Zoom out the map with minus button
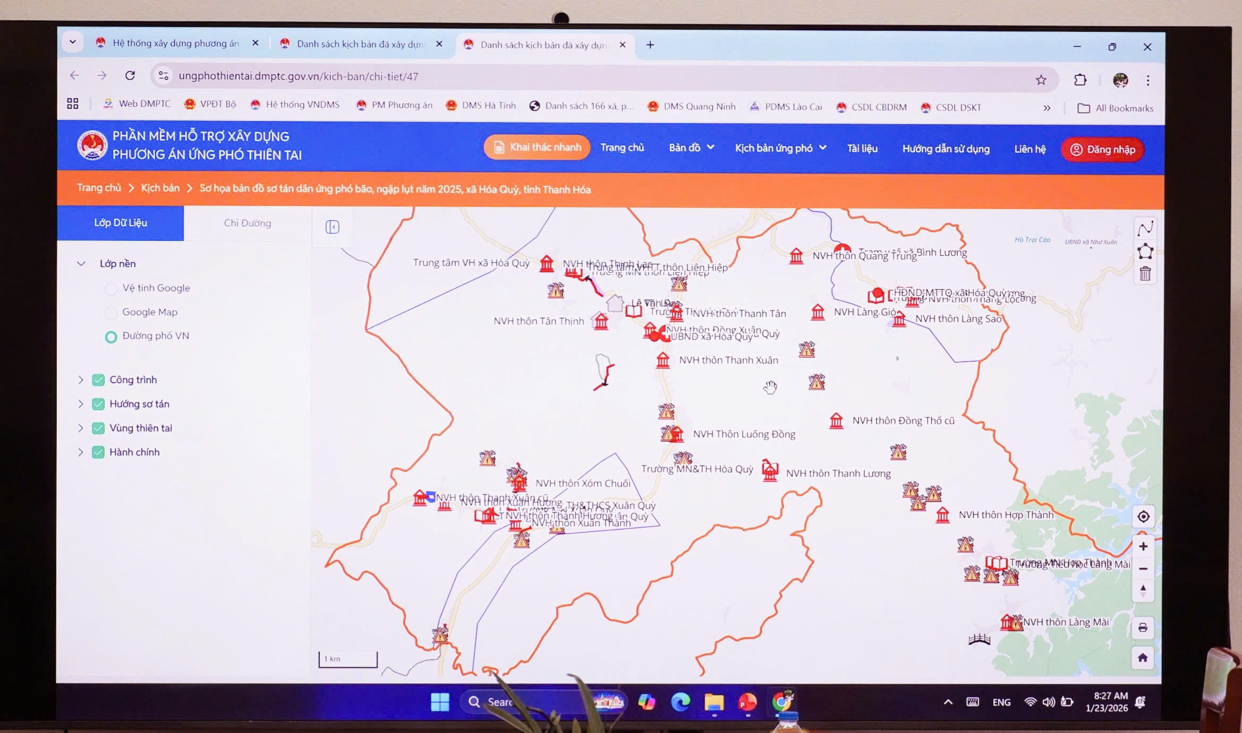 tap(1143, 568)
